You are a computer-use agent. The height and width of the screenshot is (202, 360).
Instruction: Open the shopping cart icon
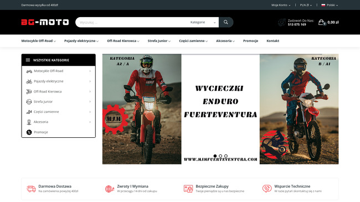click(x=322, y=22)
